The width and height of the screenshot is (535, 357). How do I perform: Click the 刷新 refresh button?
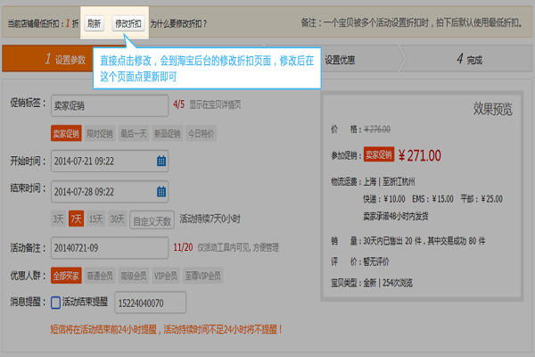tap(95, 23)
